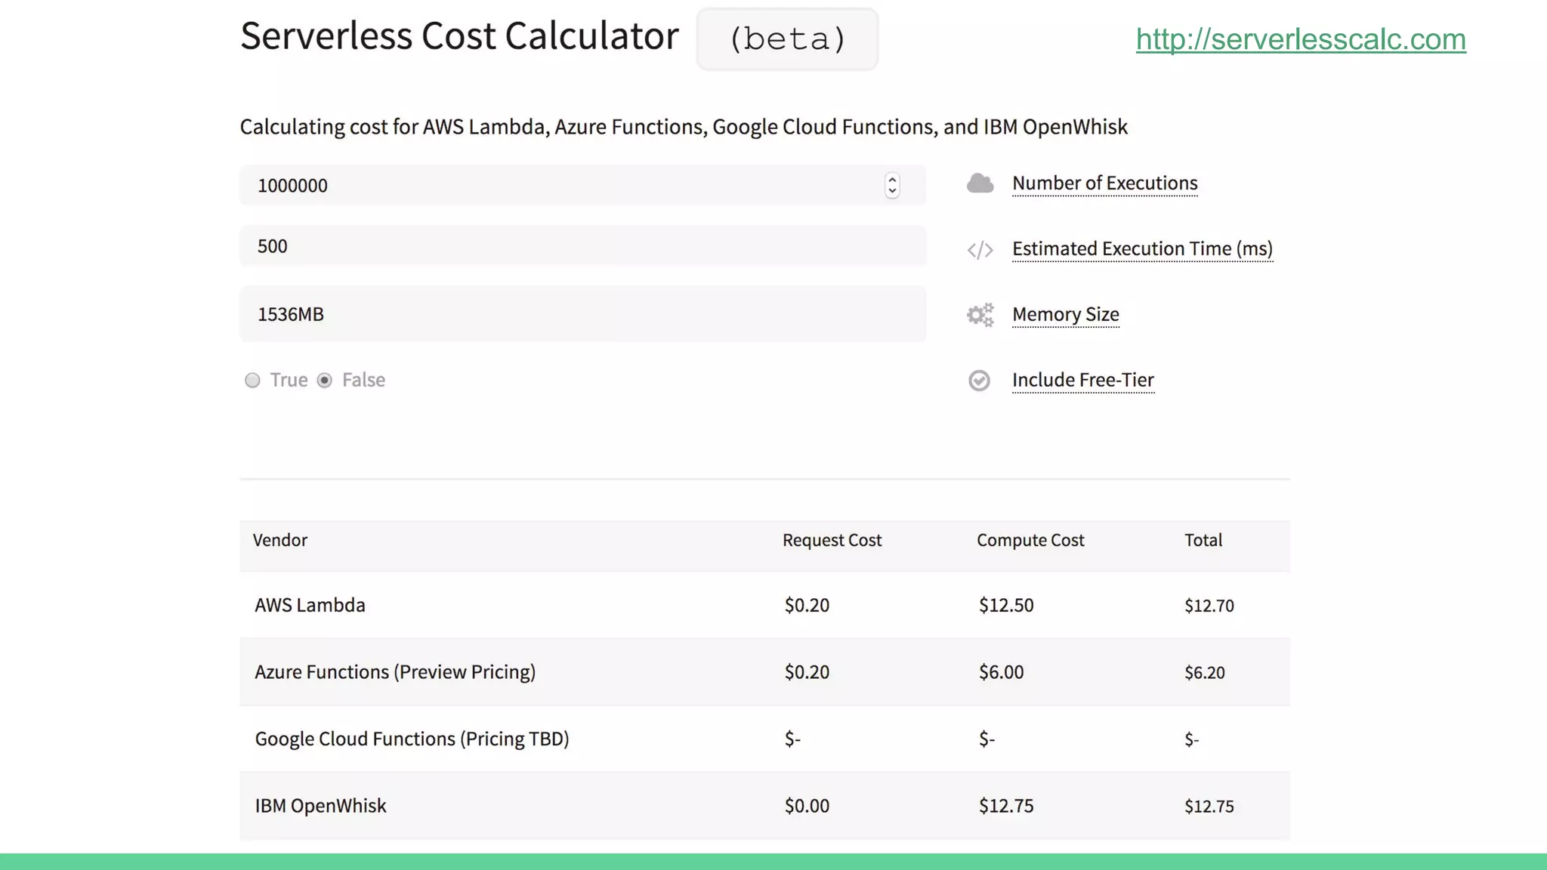Click Azure Functions request cost $0.20
The width and height of the screenshot is (1547, 870).
(x=807, y=672)
